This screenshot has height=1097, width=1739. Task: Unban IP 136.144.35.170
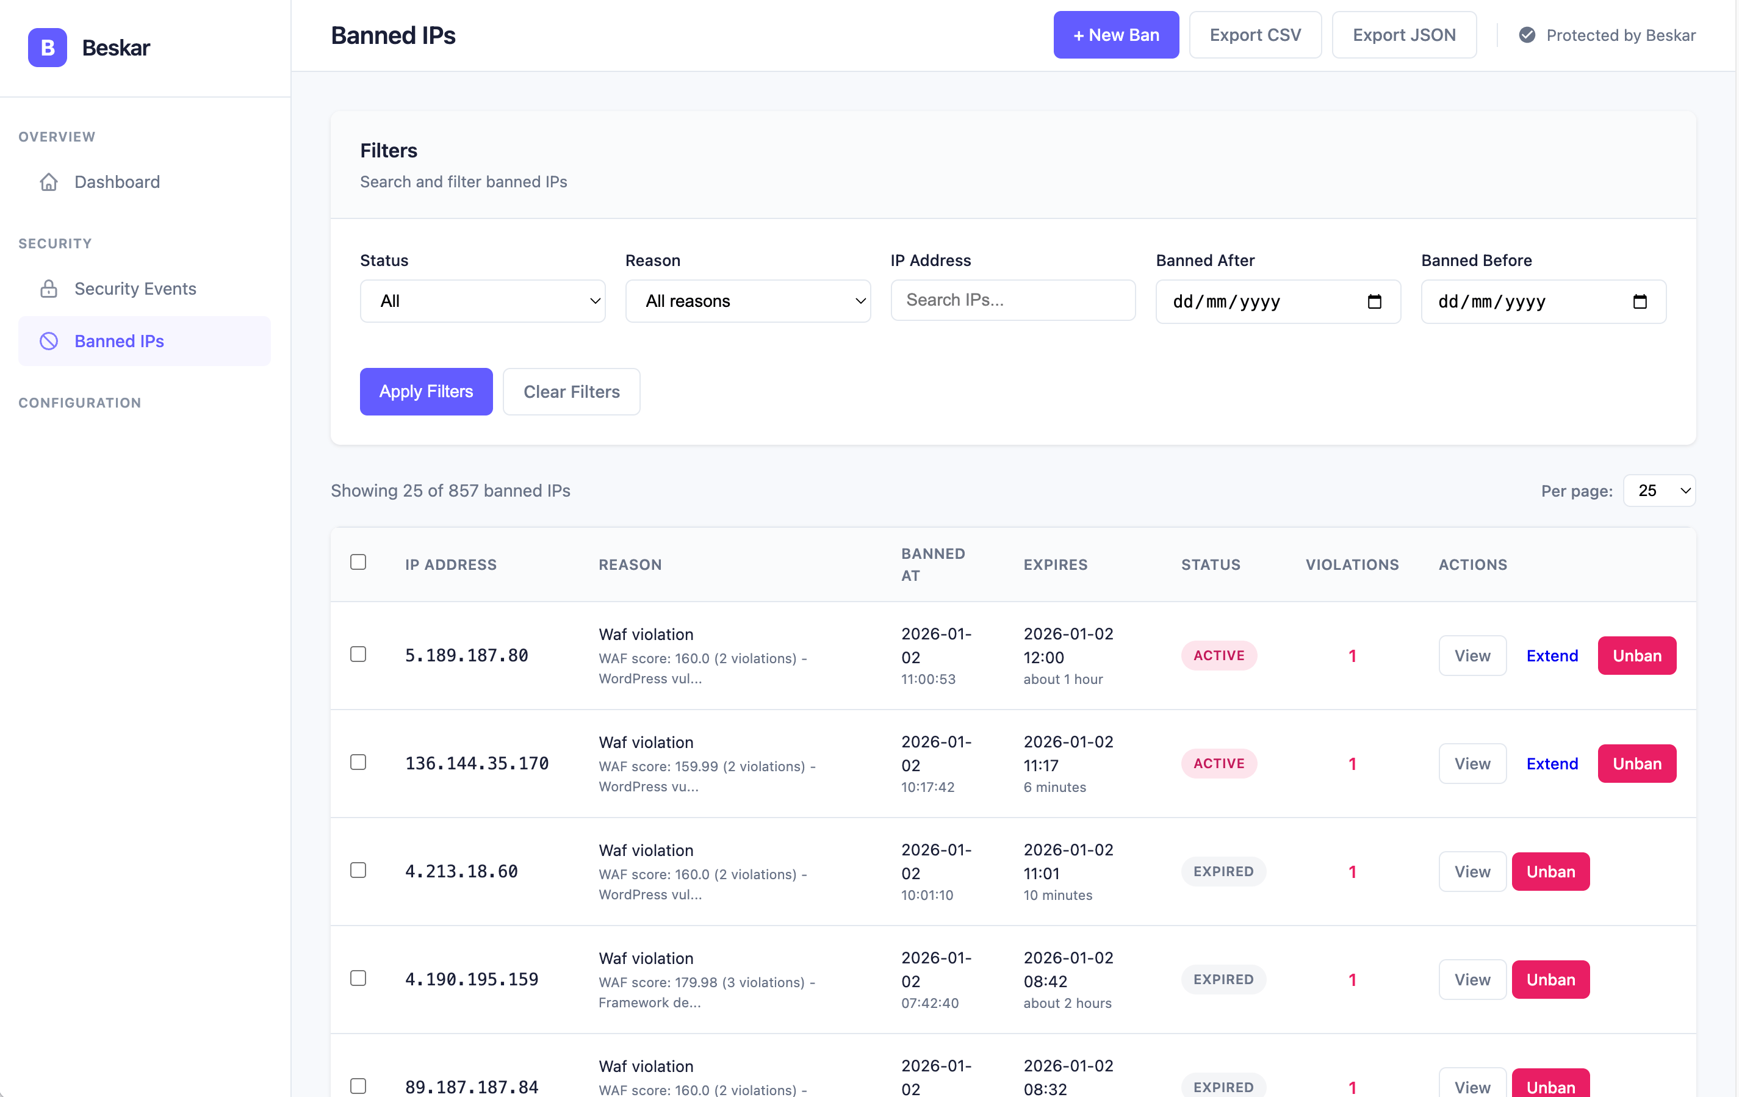[1636, 763]
